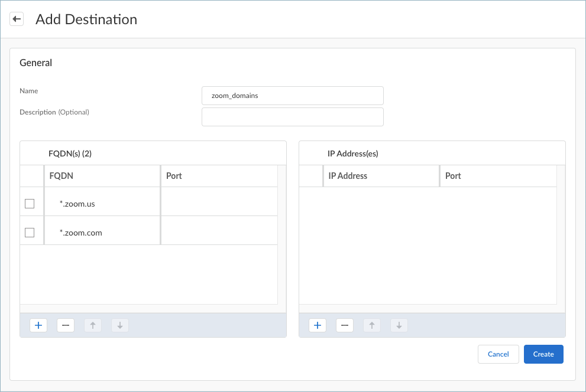Remove selected FQDN with minus icon

[66, 325]
